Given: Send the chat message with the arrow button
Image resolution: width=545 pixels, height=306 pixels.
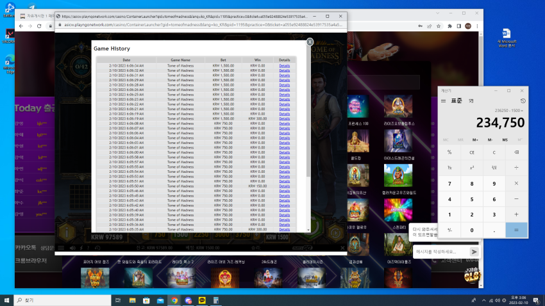Looking at the screenshot, I should [474, 252].
